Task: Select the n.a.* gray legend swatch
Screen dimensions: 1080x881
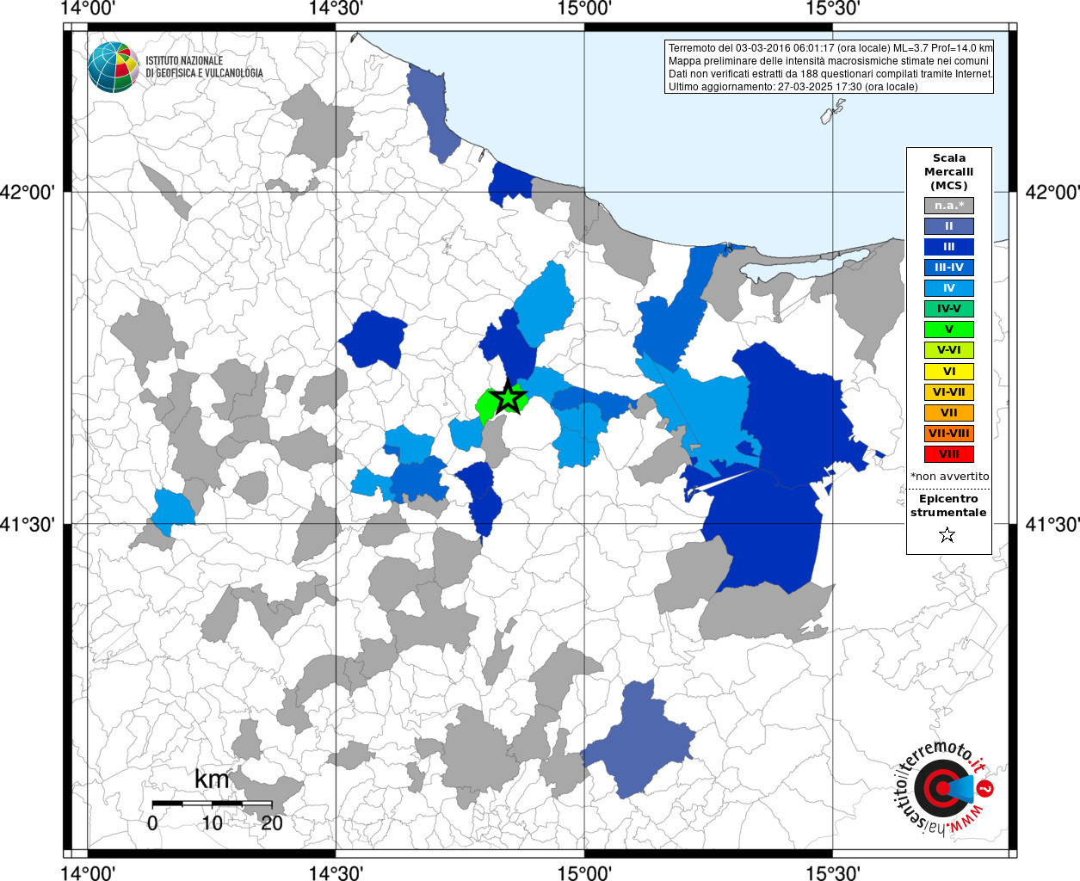Action: pos(948,206)
